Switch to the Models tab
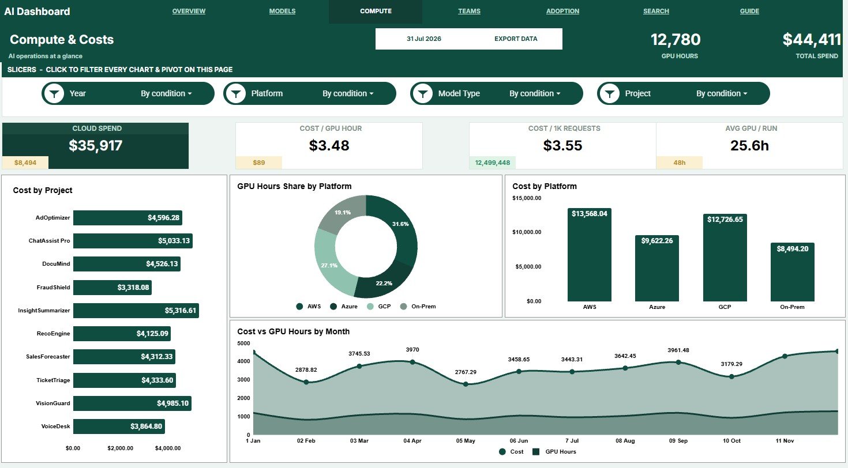The height and width of the screenshot is (468, 848). click(x=282, y=11)
